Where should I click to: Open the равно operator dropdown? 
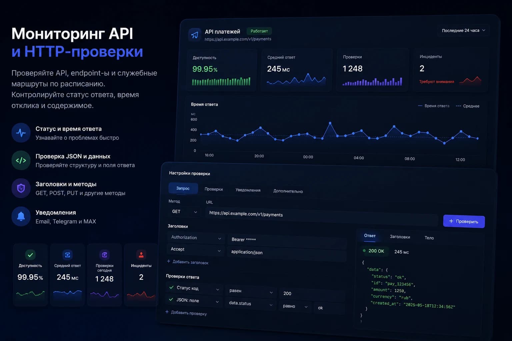click(x=295, y=306)
